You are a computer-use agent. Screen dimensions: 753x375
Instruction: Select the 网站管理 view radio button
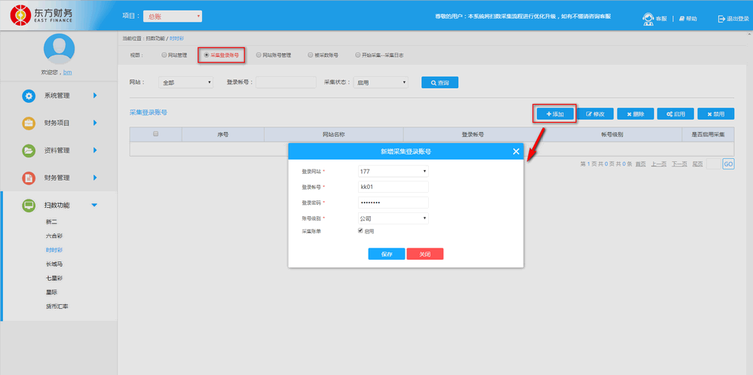click(x=164, y=55)
